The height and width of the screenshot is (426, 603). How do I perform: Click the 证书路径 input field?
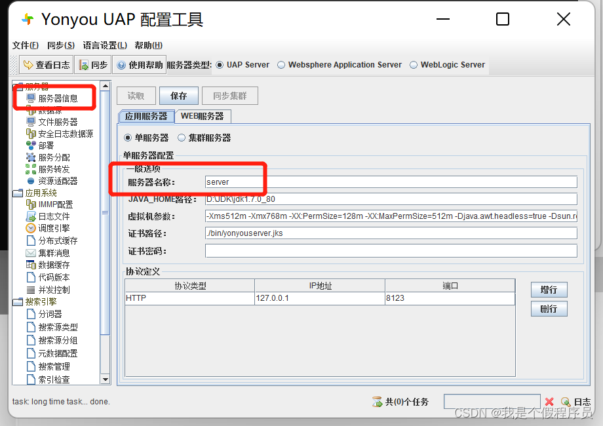391,233
